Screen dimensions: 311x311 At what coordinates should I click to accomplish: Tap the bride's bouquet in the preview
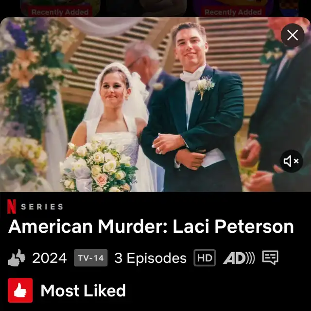99,166
